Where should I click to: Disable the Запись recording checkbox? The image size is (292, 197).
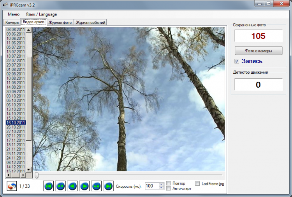[x=237, y=61]
